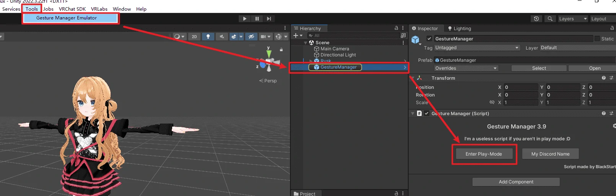Viewport: 616px width, 196px height.
Task: Toggle hidden objects visibility icon
Action: pyautogui.click(x=251, y=37)
